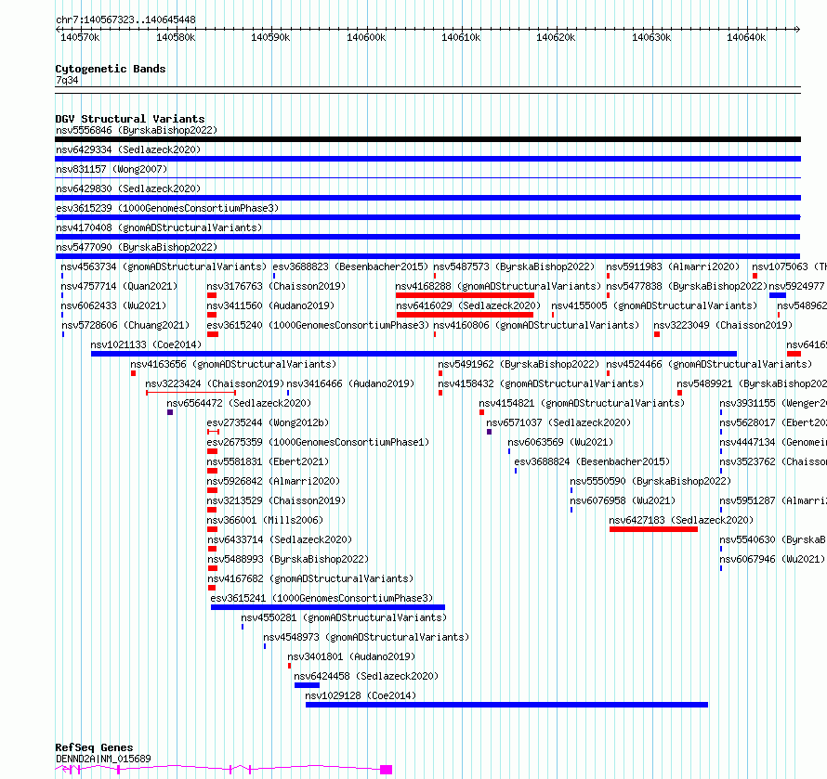
Task: Click the red nsv5488993 marker
Action: pos(213,568)
